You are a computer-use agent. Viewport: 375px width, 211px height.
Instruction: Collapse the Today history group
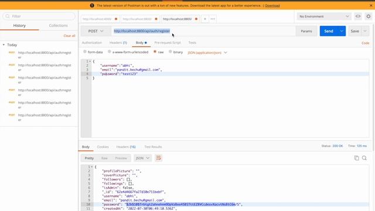[4, 45]
